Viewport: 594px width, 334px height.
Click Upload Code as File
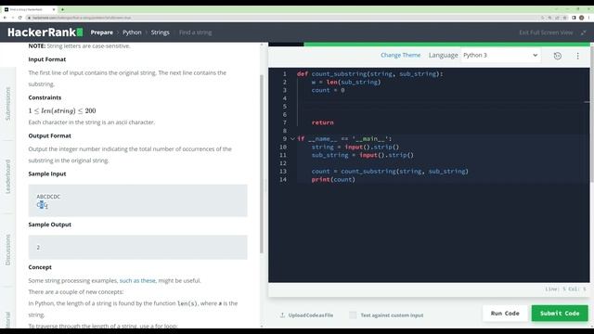point(311,315)
